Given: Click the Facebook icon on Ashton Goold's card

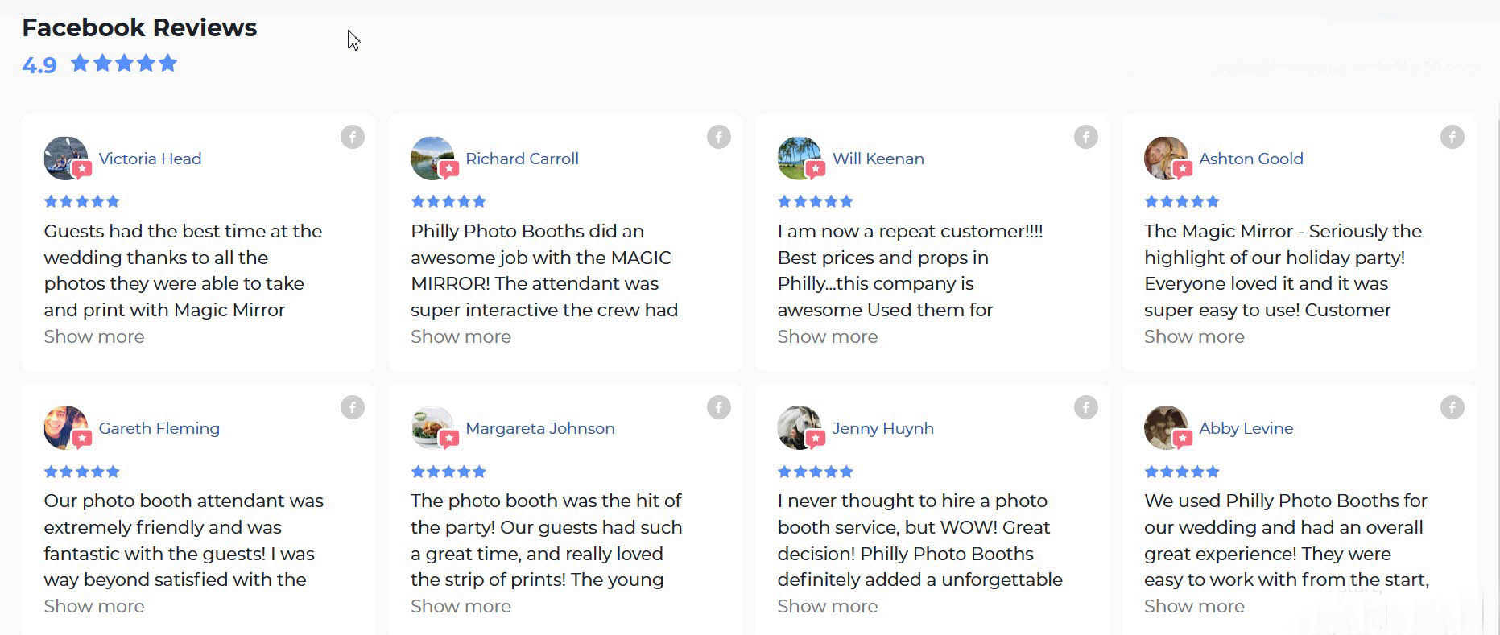Looking at the screenshot, I should point(1452,137).
